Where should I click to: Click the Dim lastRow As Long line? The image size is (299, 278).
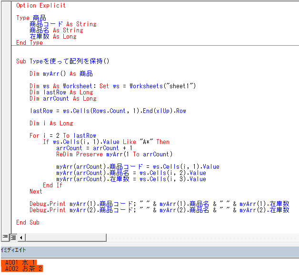pyautogui.click(x=61, y=92)
